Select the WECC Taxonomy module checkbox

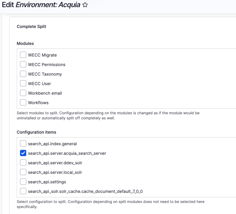(23, 74)
